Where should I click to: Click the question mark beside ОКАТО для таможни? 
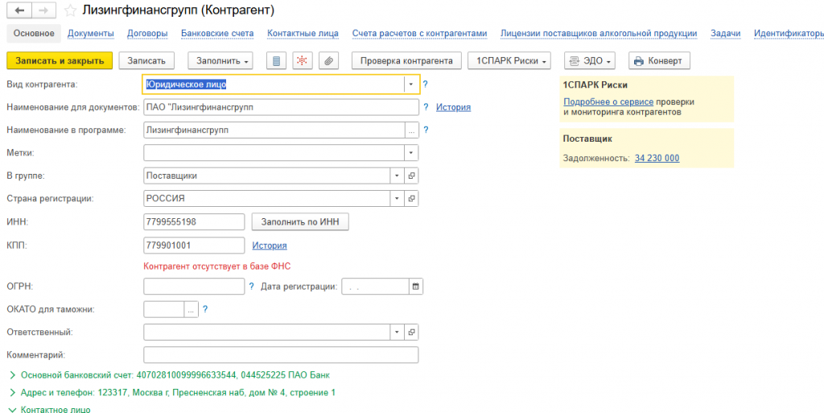tap(205, 309)
